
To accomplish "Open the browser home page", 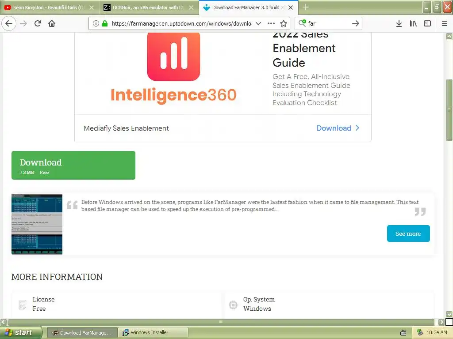I will [x=52, y=23].
